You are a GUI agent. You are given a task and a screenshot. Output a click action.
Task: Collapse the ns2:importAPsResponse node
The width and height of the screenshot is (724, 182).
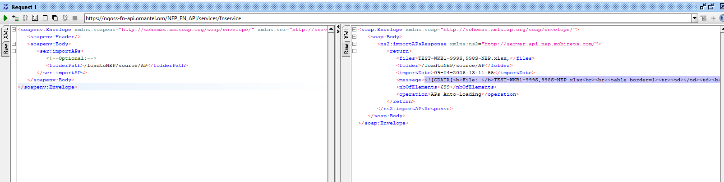pyautogui.click(x=355, y=44)
